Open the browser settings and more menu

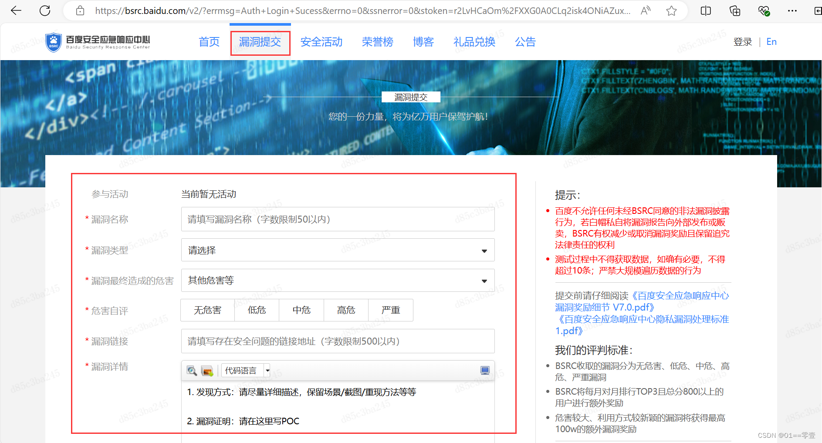point(792,10)
